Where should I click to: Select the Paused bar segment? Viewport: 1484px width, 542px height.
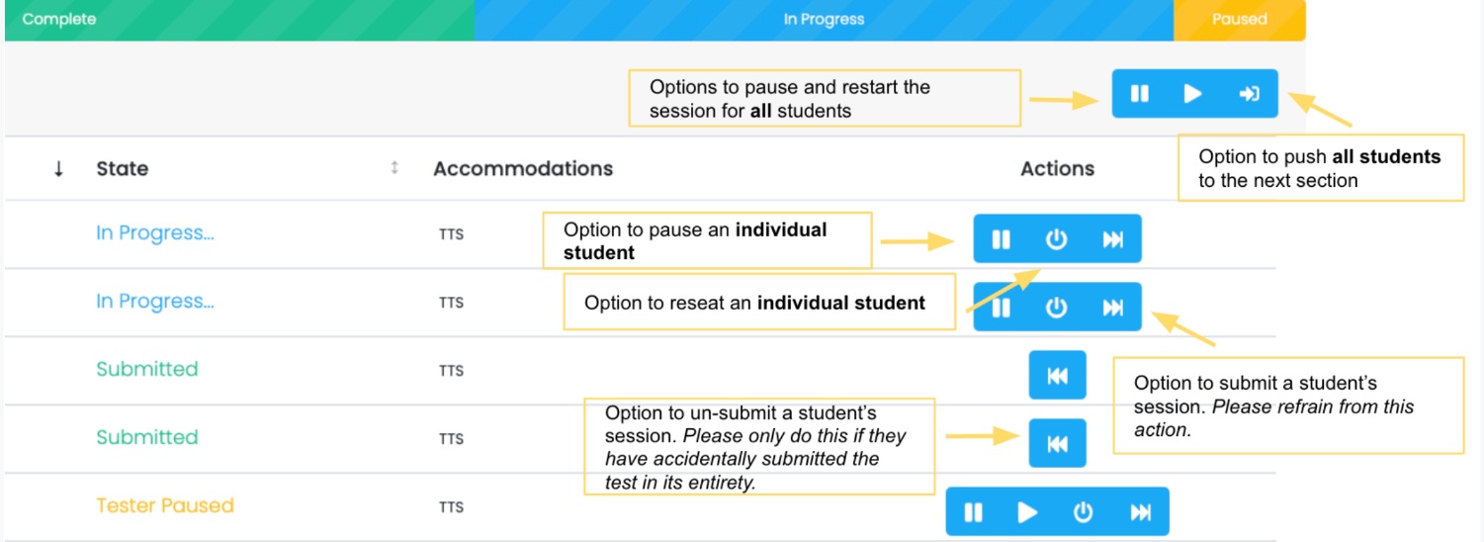tap(1239, 20)
